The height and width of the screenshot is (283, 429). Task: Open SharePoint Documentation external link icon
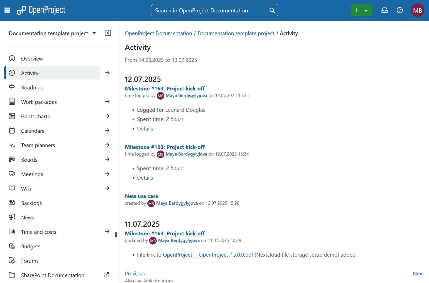[106, 275]
